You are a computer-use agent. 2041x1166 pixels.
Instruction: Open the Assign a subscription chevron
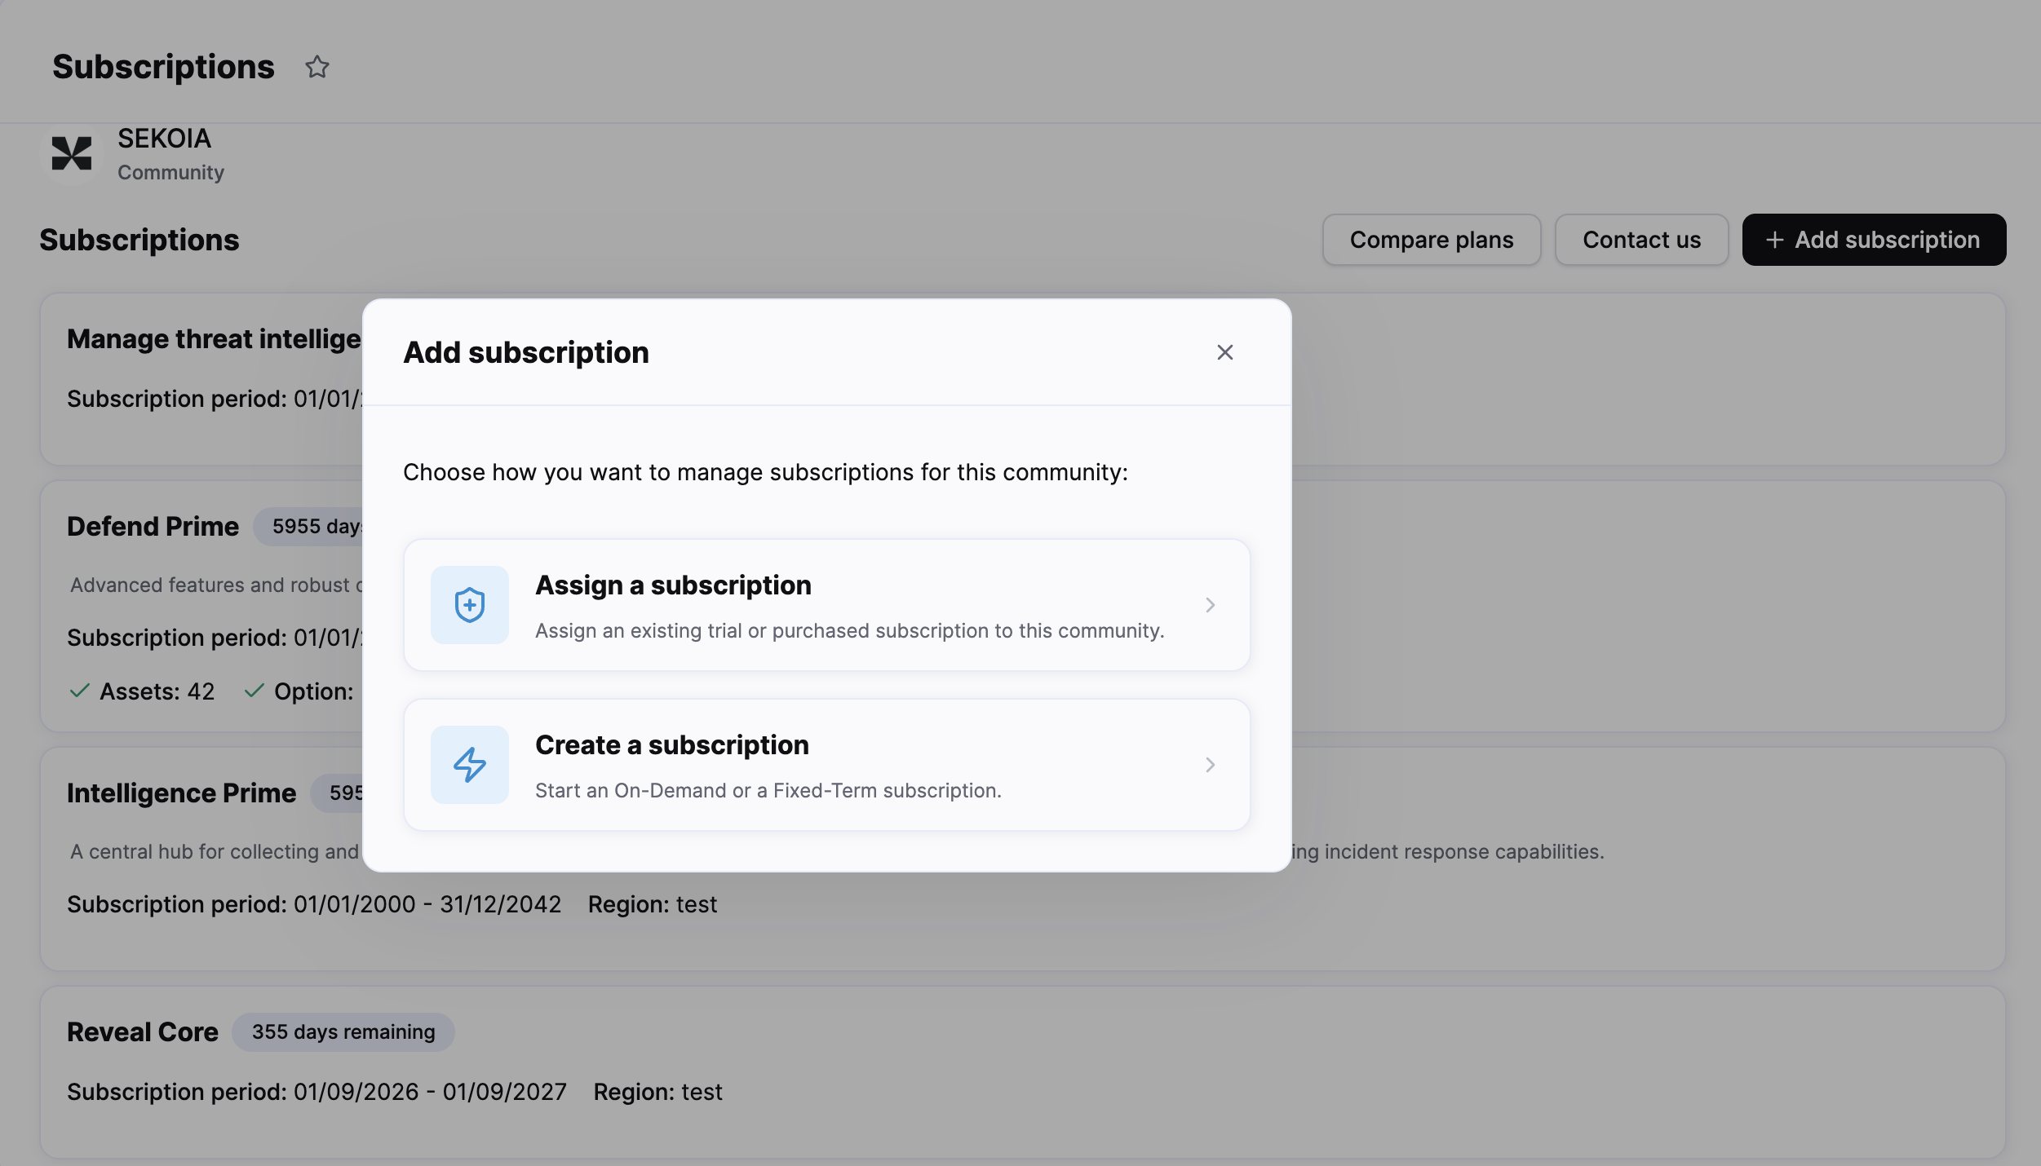click(x=1211, y=605)
